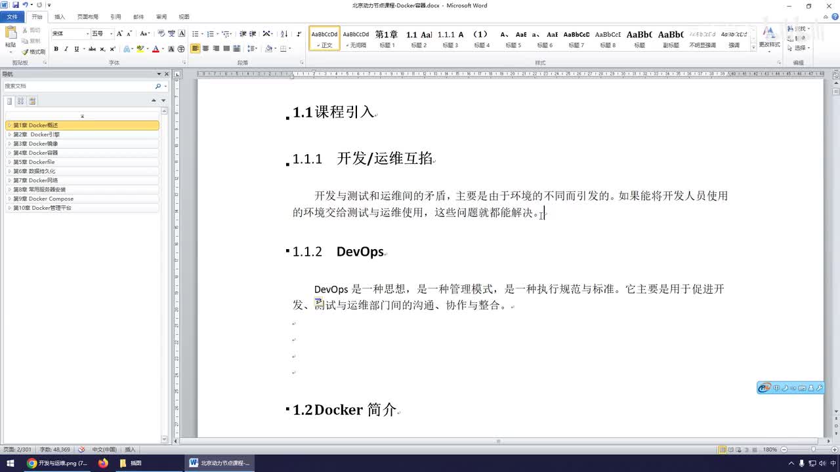
Task: Open the font name dropdown (宋体)
Action: 87,33
